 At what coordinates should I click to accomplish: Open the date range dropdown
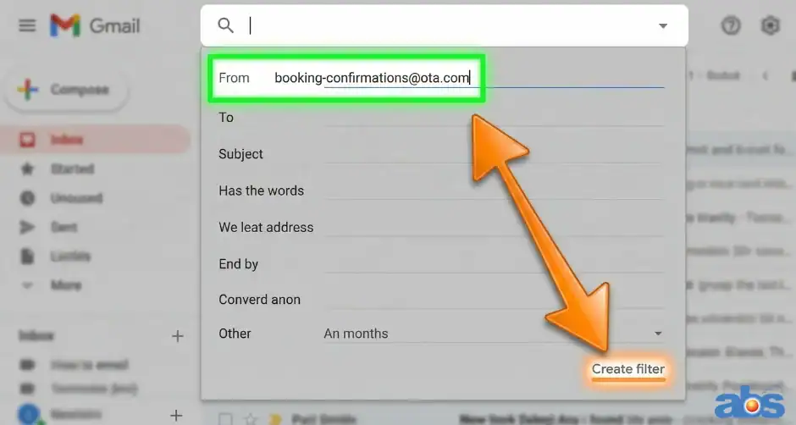[x=493, y=334]
